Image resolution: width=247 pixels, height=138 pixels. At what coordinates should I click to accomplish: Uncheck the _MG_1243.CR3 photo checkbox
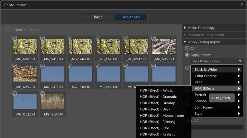(98, 38)
